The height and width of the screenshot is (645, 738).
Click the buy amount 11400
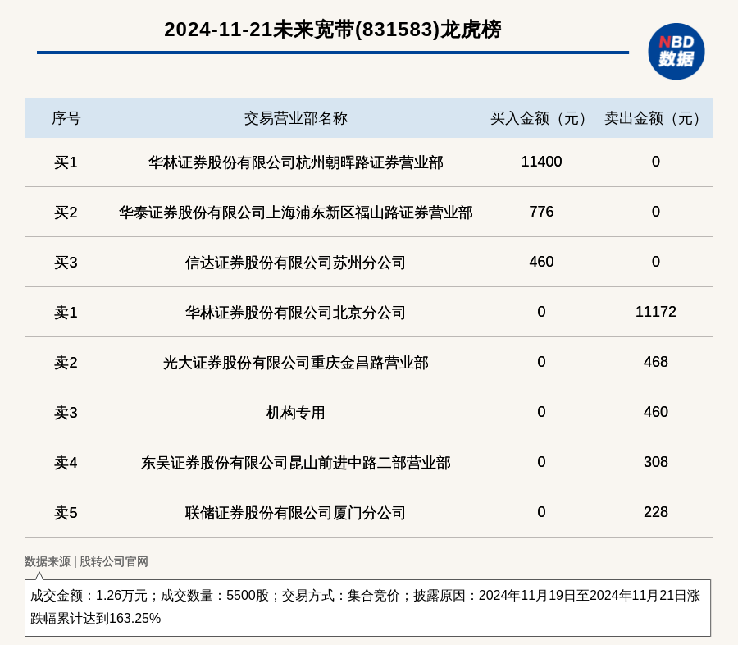(x=541, y=162)
